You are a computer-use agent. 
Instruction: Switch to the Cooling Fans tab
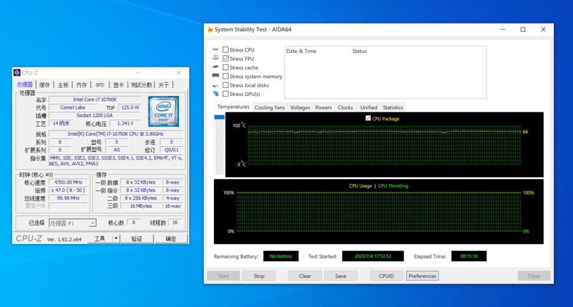click(x=270, y=107)
